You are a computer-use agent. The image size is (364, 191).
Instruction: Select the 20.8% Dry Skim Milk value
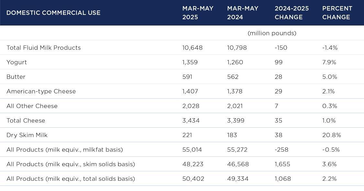coord(331,135)
